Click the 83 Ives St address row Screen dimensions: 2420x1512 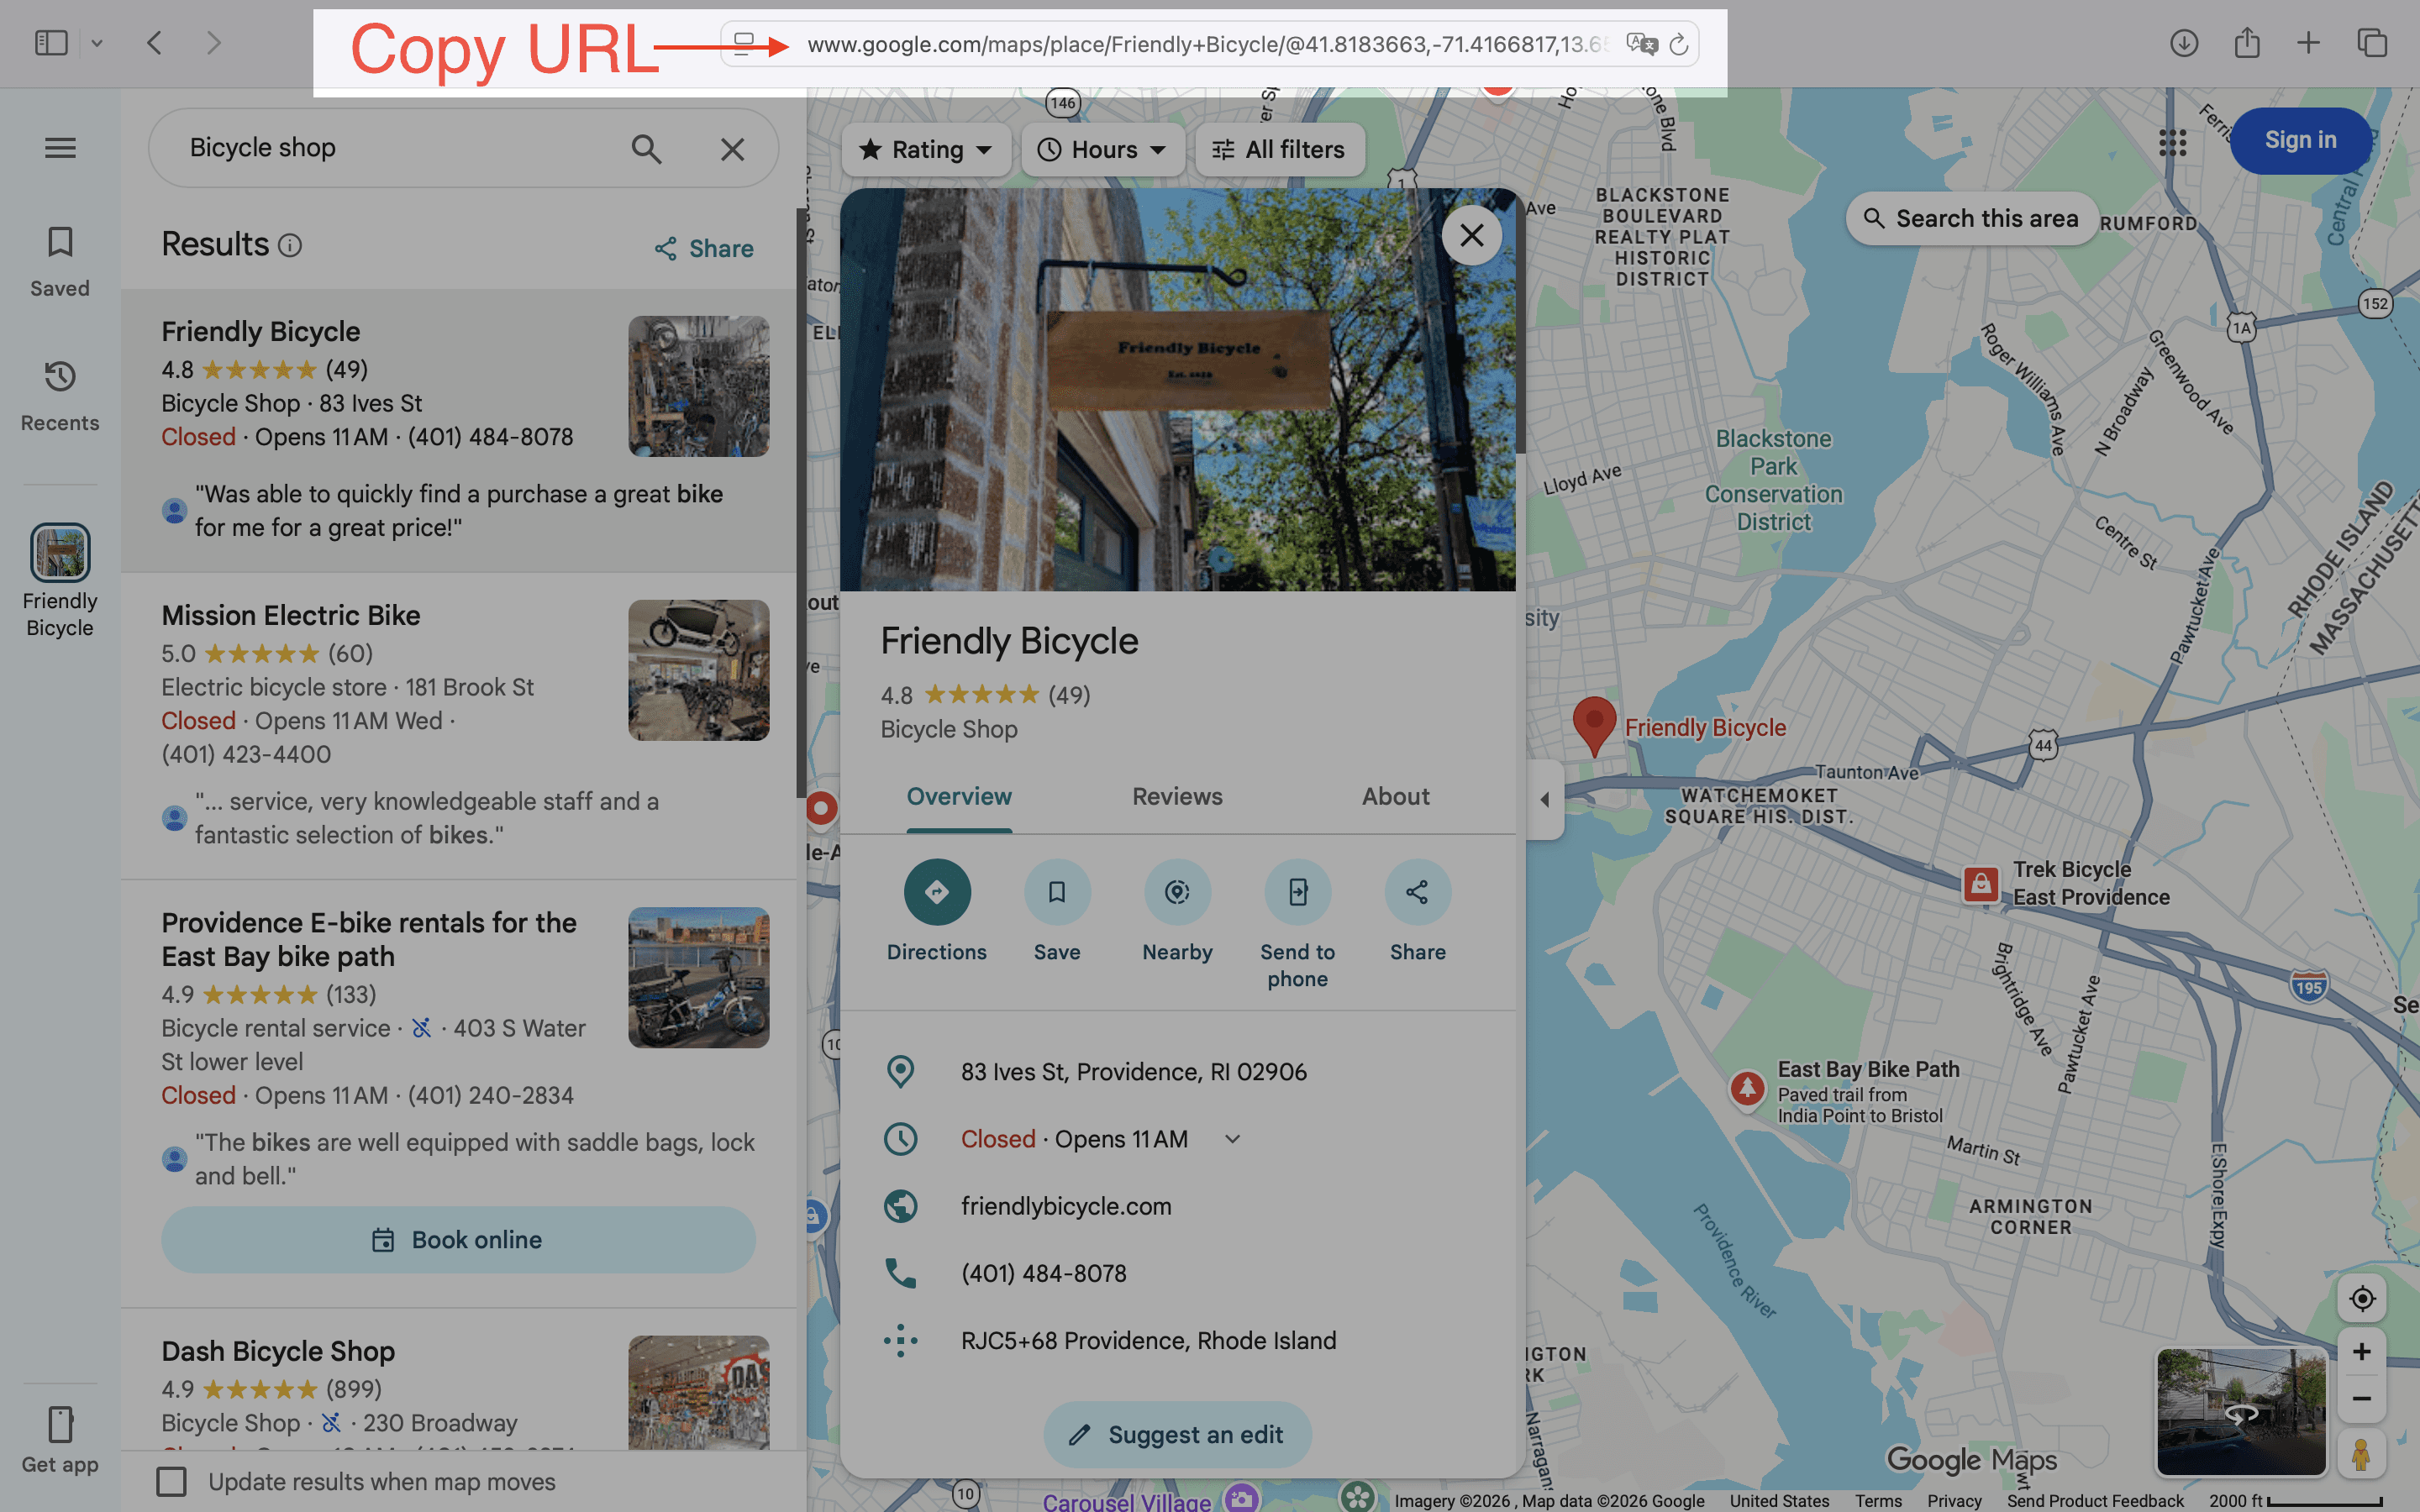click(1177, 1072)
